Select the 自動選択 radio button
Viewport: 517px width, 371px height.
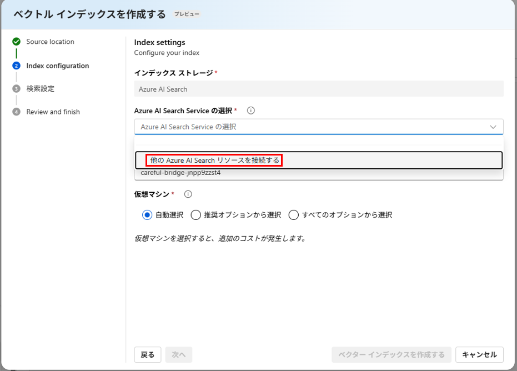point(147,215)
